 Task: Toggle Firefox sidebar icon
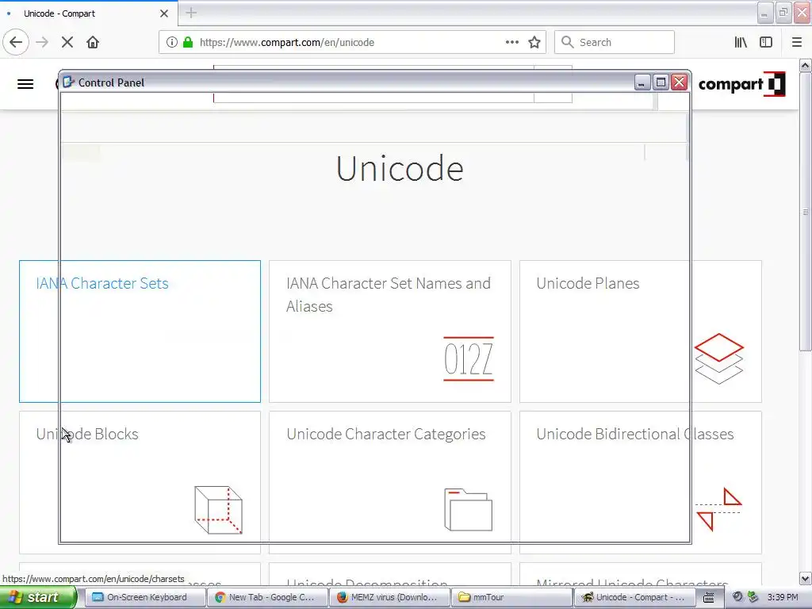click(766, 43)
